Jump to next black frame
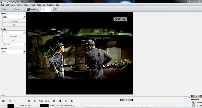Screen dimensions: 202x108 click(60, 101)
